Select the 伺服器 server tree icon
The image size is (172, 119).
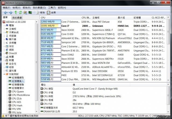point(7,36)
